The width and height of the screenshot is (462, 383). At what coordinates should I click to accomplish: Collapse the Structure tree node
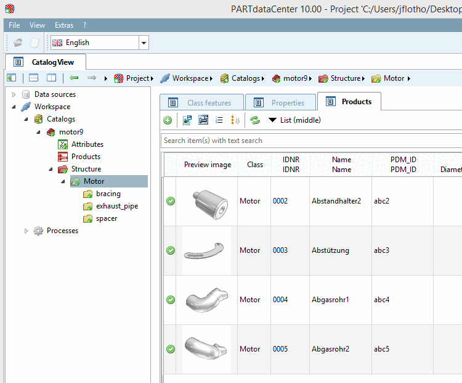click(x=51, y=169)
